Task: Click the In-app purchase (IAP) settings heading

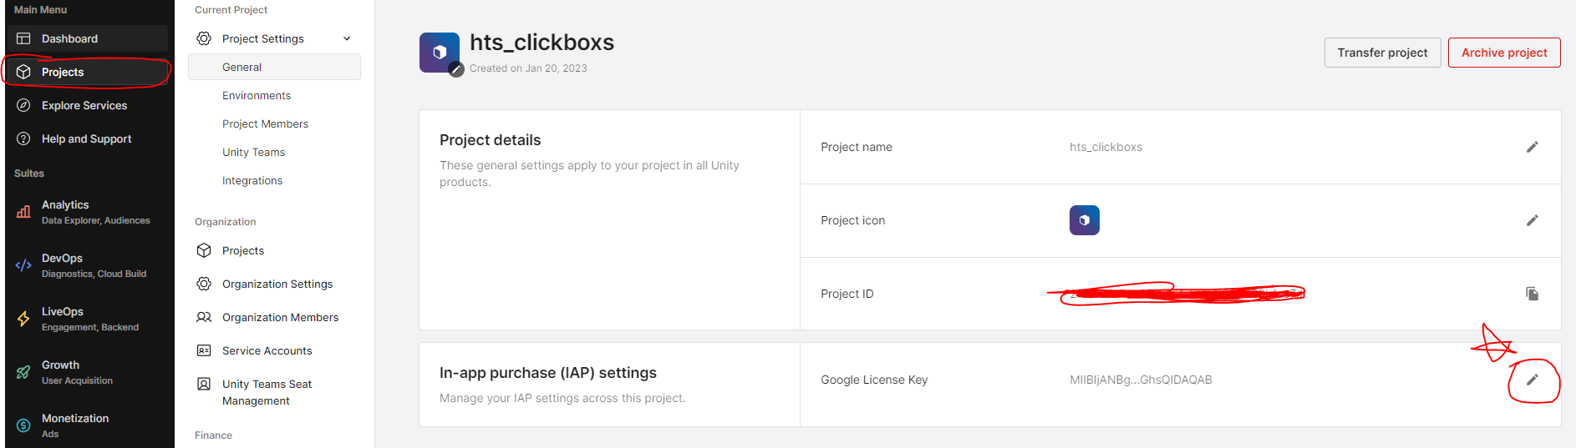Action: click(548, 373)
